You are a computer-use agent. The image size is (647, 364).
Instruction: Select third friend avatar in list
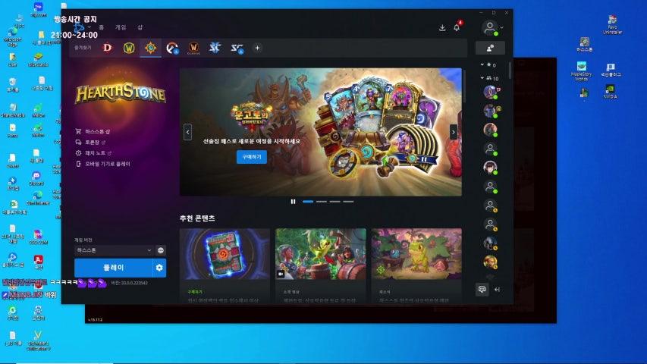pos(490,130)
